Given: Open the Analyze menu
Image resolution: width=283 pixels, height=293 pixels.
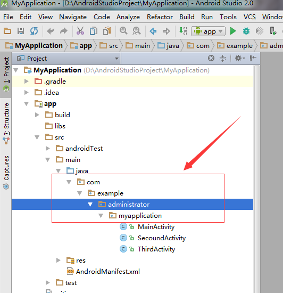Looking at the screenshot, I should click(128, 17).
